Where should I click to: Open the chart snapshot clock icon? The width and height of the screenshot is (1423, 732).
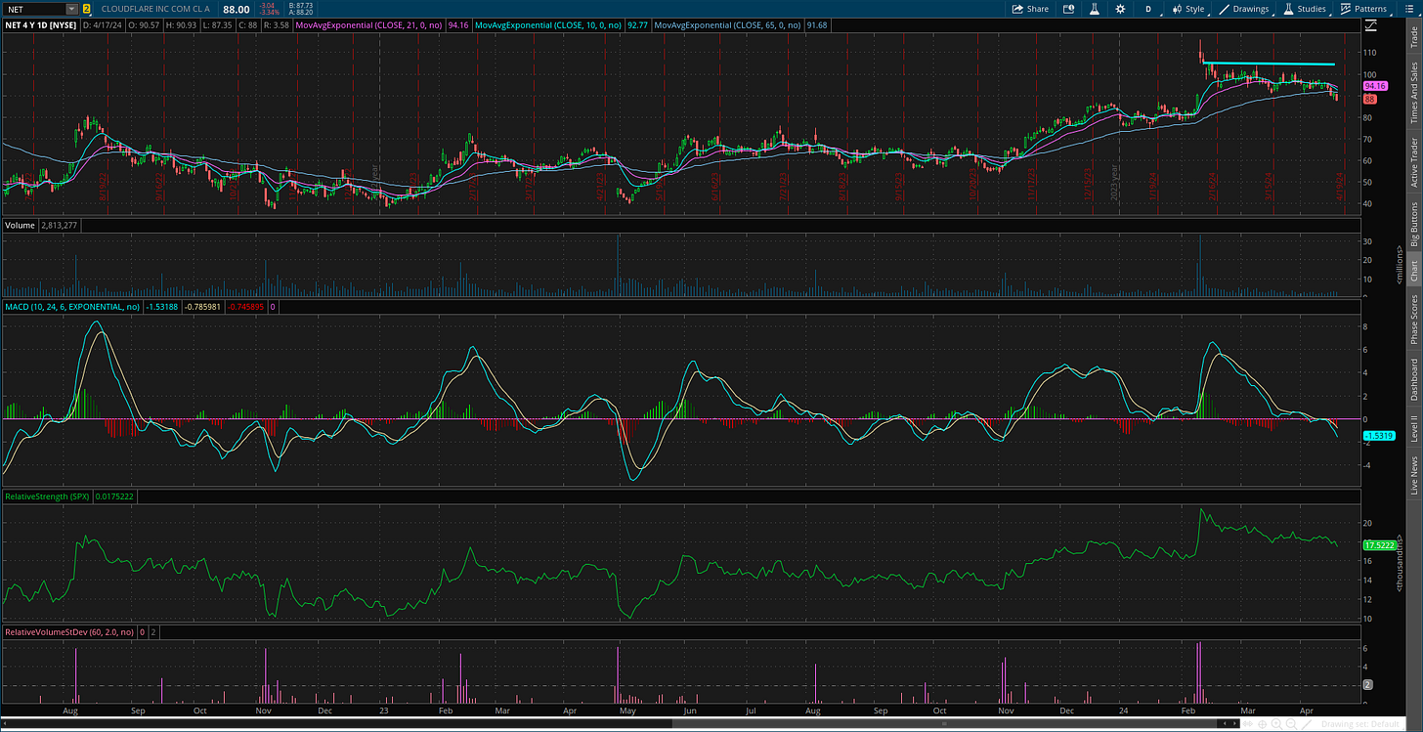tap(1069, 9)
